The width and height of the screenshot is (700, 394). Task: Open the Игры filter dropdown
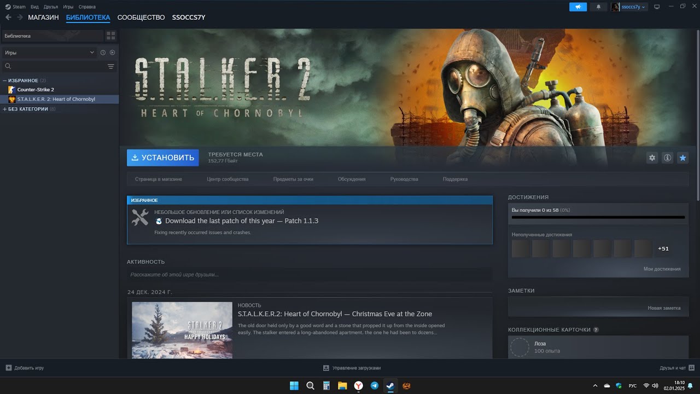point(49,53)
